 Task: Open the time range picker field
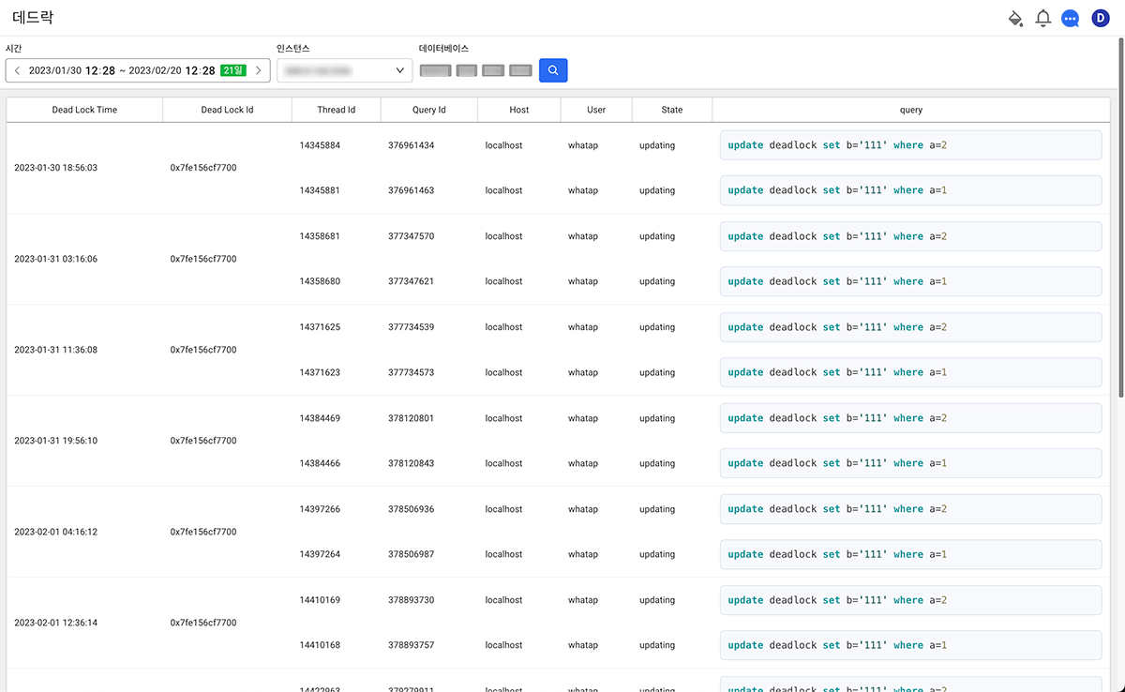138,70
